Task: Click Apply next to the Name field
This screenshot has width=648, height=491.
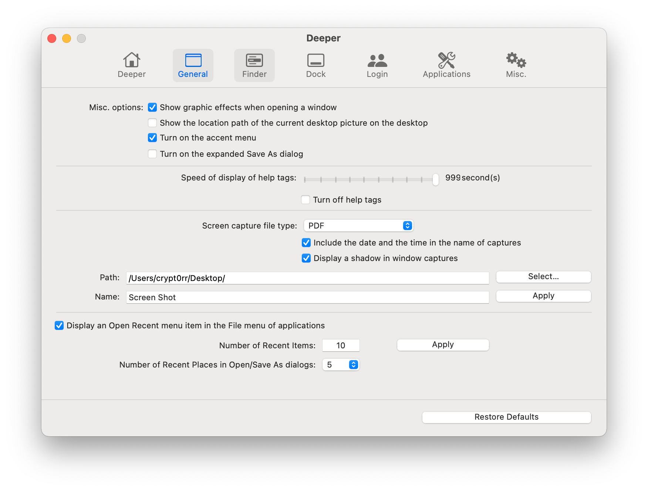Action: tap(543, 296)
